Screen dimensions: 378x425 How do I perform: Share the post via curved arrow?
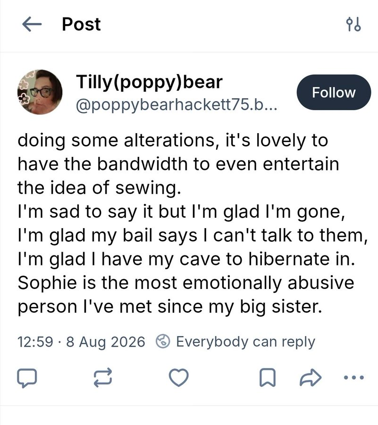[311, 377]
